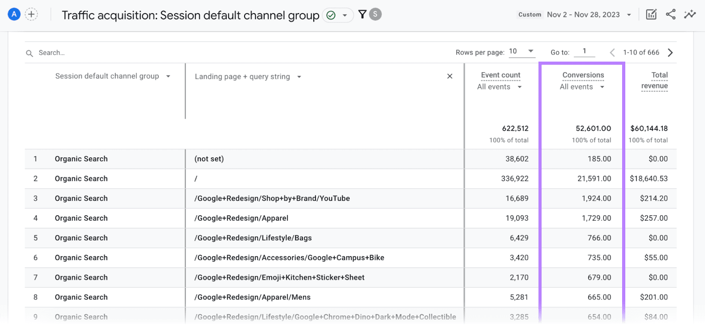The width and height of the screenshot is (705, 325).
Task: Expand the Session default channel group dropdown
Action: [168, 77]
